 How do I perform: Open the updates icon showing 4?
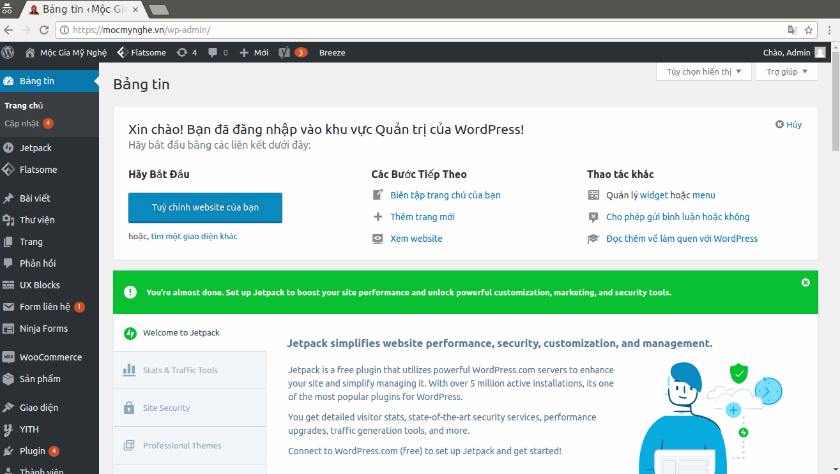coord(187,52)
